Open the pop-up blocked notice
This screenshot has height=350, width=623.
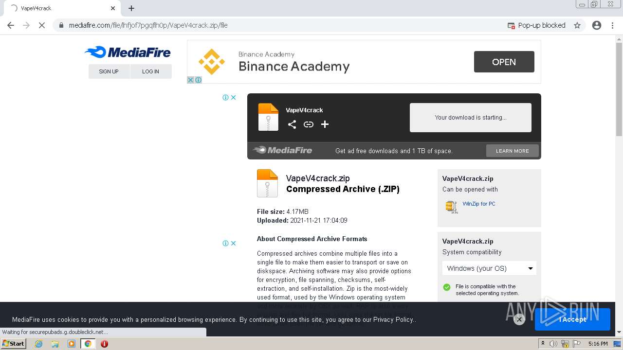click(536, 25)
